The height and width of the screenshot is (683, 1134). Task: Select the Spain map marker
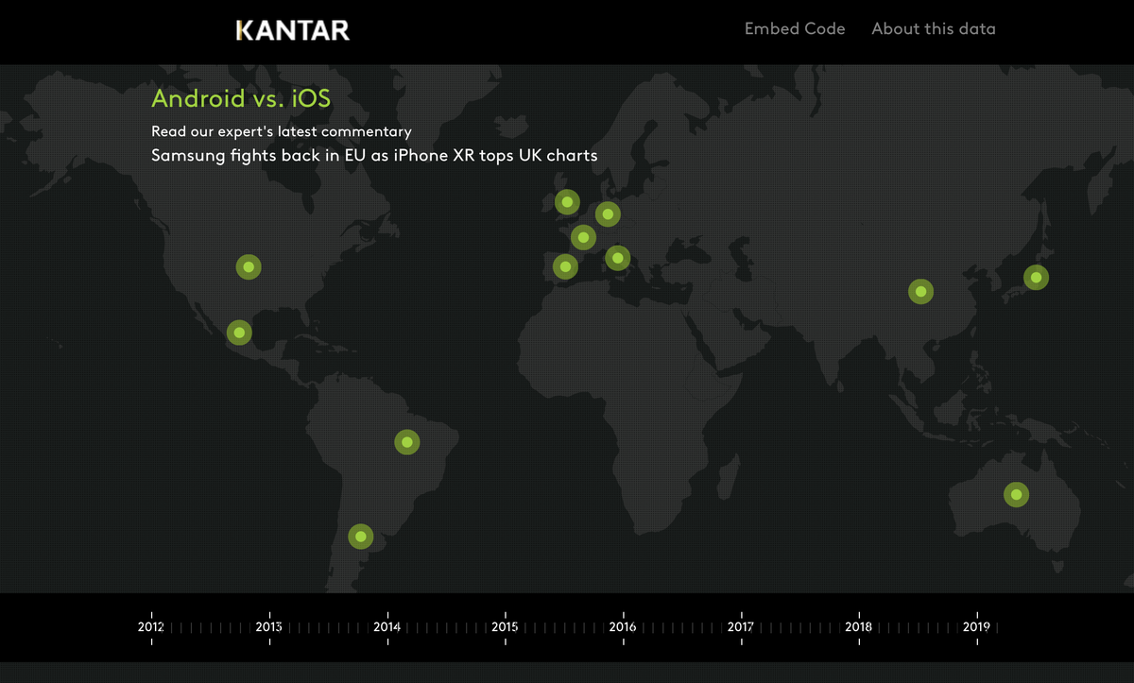coord(564,266)
